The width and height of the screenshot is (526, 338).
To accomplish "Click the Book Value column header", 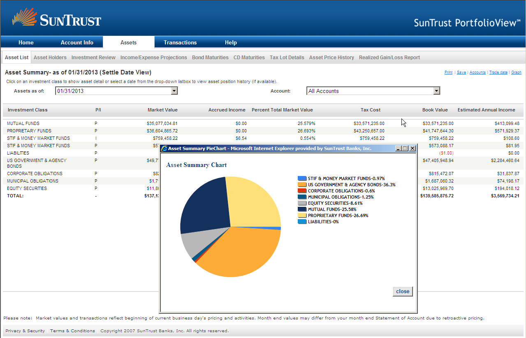I will click(435, 110).
